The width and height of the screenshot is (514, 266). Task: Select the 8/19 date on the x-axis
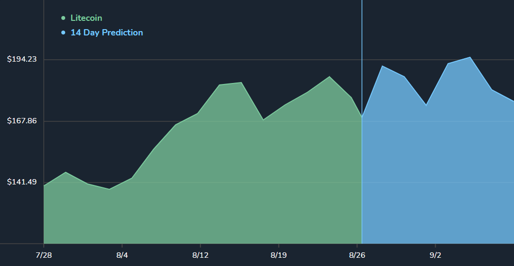pos(279,255)
